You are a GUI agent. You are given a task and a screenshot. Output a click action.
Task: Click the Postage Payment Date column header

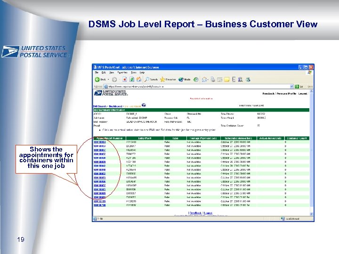tap(203, 138)
